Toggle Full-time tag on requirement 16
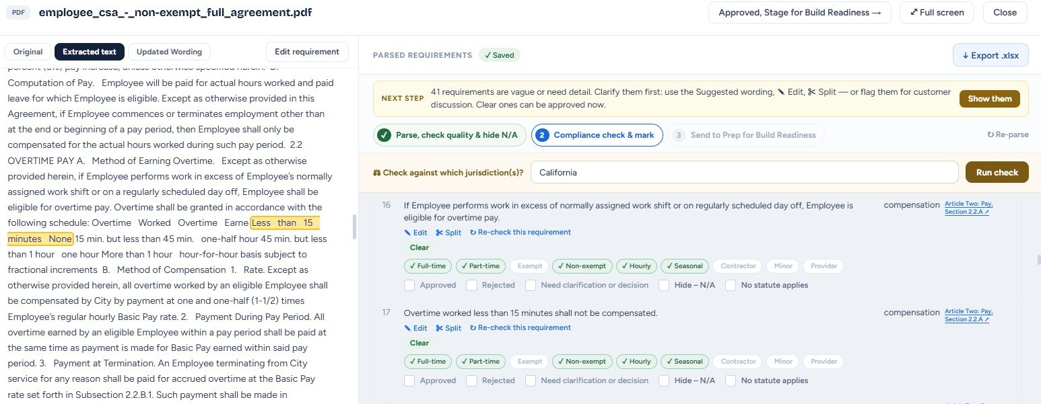The height and width of the screenshot is (404, 1041). (x=428, y=266)
